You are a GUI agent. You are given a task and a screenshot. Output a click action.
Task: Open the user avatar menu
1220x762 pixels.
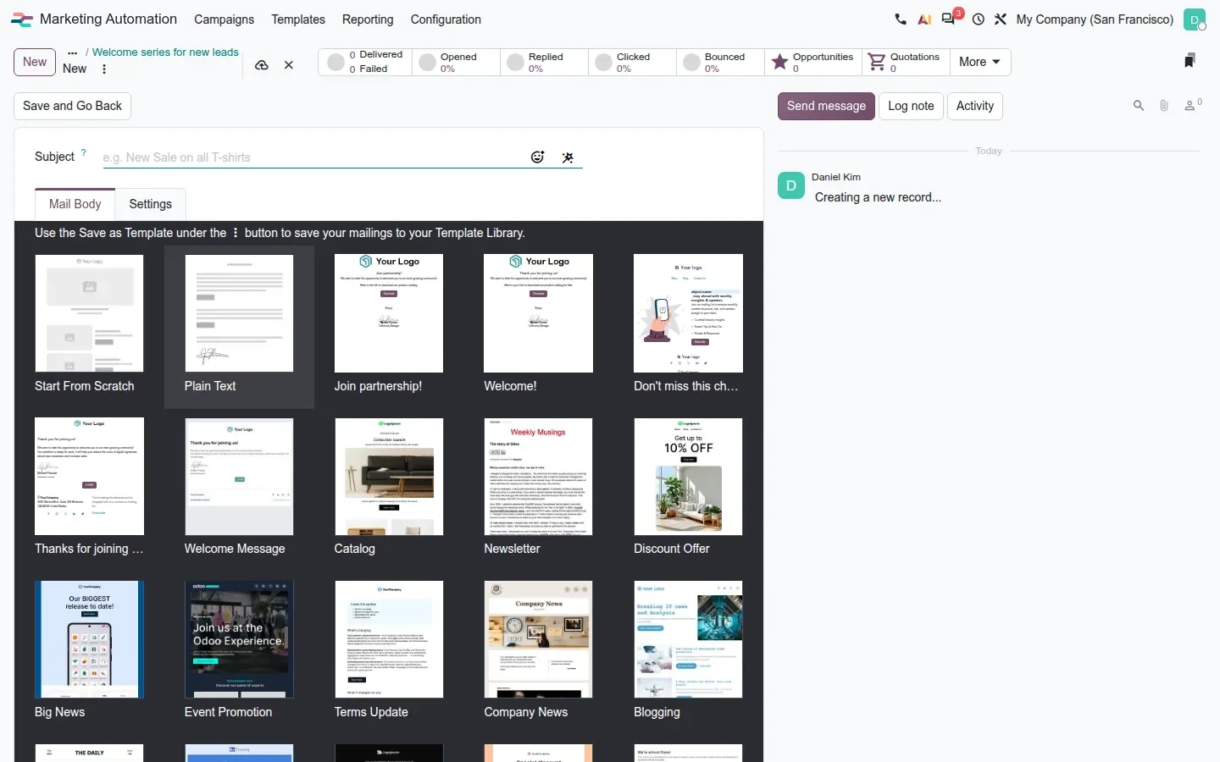point(1195,19)
